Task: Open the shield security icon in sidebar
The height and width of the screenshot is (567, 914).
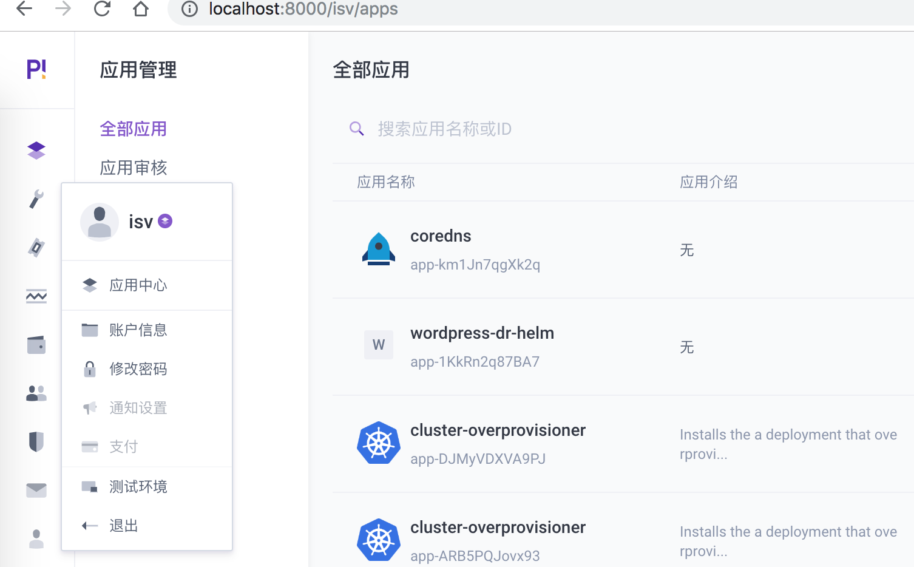Action: point(36,442)
